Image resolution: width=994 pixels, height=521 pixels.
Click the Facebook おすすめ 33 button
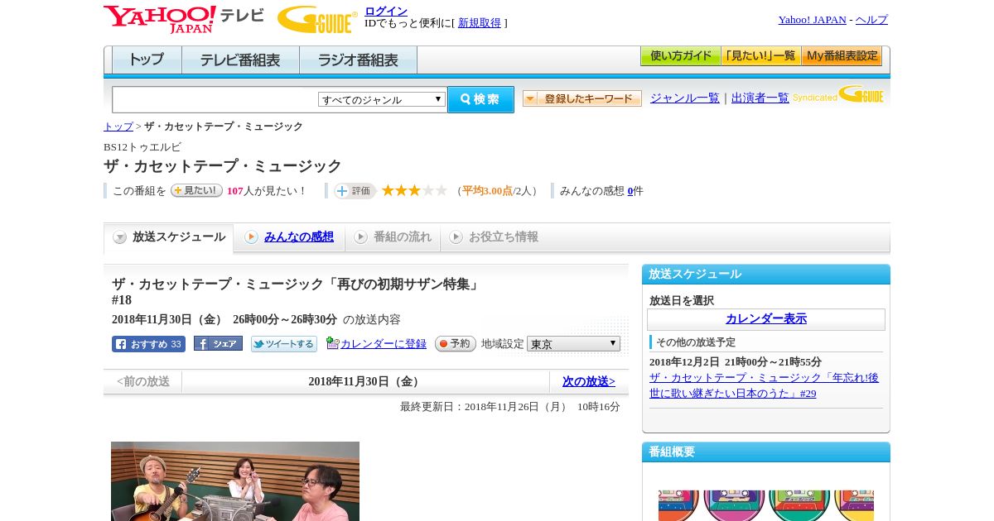pyautogui.click(x=148, y=344)
